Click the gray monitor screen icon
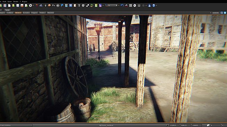227x127 pixels. 139,6
